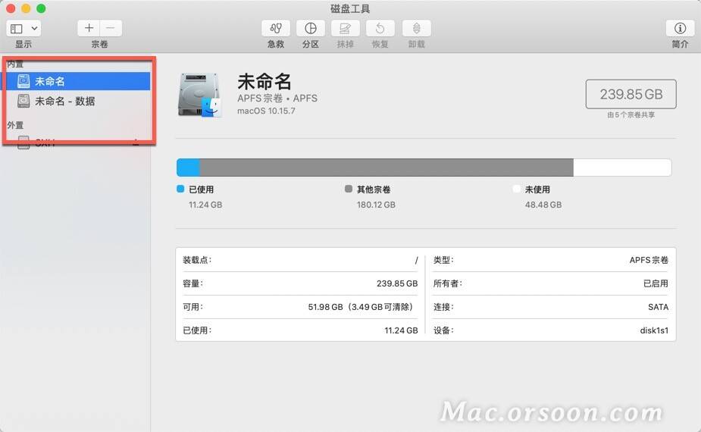
Task: Click the 所有者 value 已启用
Action: click(x=656, y=283)
